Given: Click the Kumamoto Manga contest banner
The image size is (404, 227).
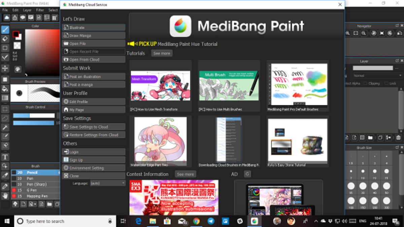Looking at the screenshot, I should click(174, 197).
